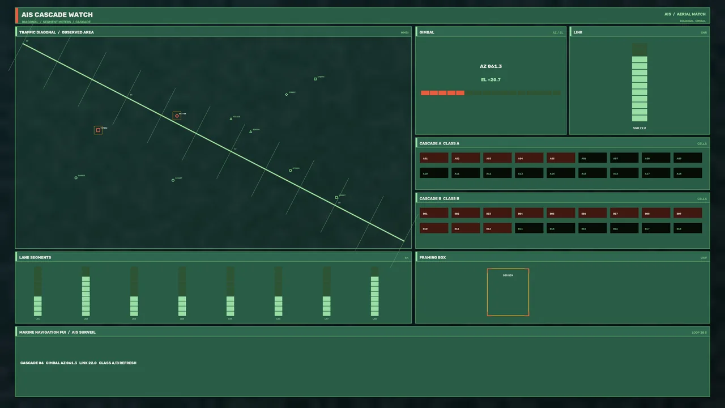Open the GIMBAL panel header

[x=491, y=32]
